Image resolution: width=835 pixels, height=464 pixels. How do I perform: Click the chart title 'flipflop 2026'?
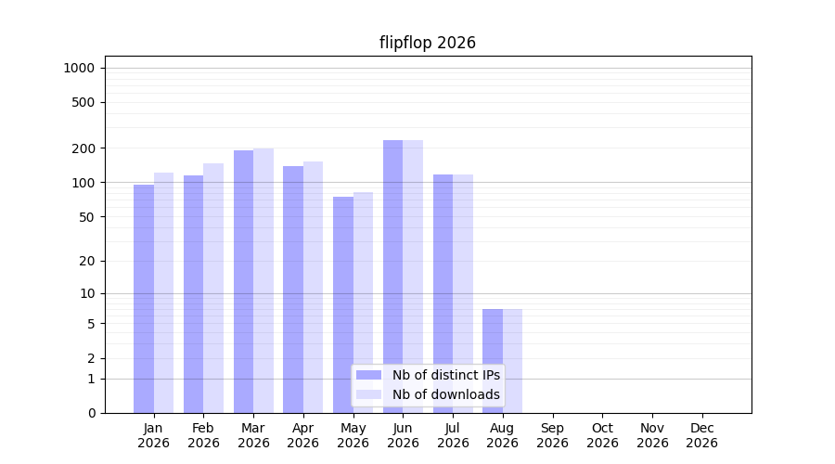tap(427, 43)
